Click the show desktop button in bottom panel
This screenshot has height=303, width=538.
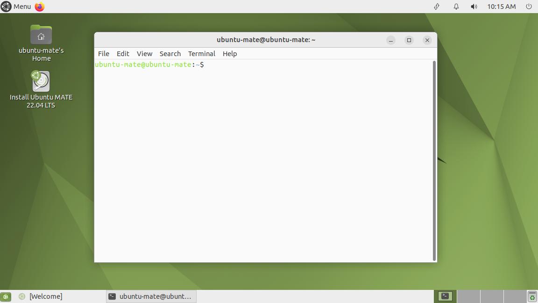click(x=6, y=296)
